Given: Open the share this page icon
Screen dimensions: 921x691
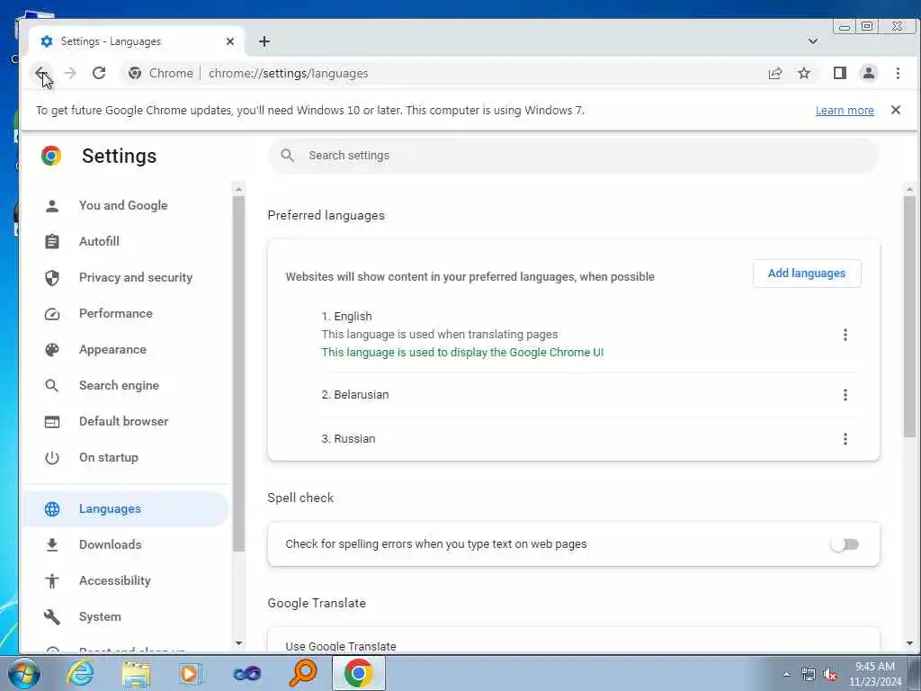Looking at the screenshot, I should 774,73.
